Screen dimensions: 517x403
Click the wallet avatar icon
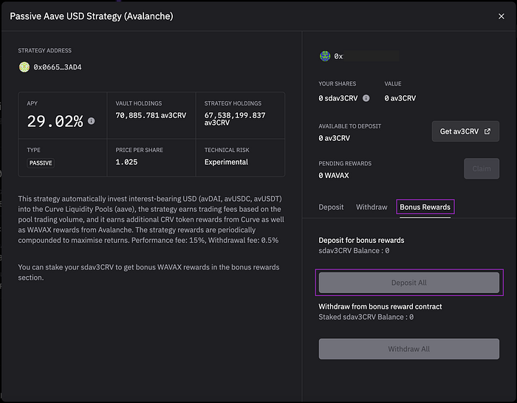(x=325, y=56)
